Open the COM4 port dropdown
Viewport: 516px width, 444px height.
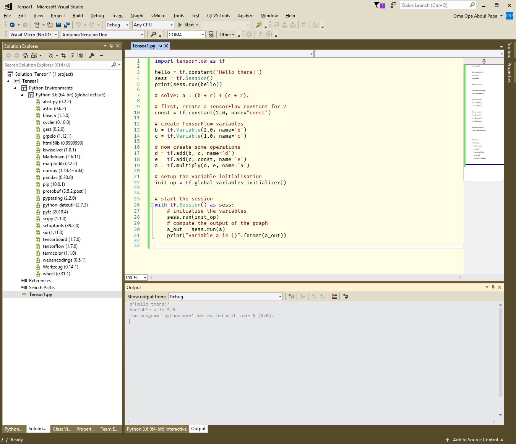click(187, 34)
